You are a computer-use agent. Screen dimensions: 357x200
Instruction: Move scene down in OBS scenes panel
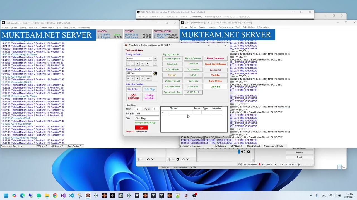[153, 159]
